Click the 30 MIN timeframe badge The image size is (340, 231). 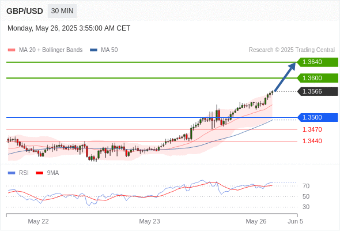(x=62, y=11)
